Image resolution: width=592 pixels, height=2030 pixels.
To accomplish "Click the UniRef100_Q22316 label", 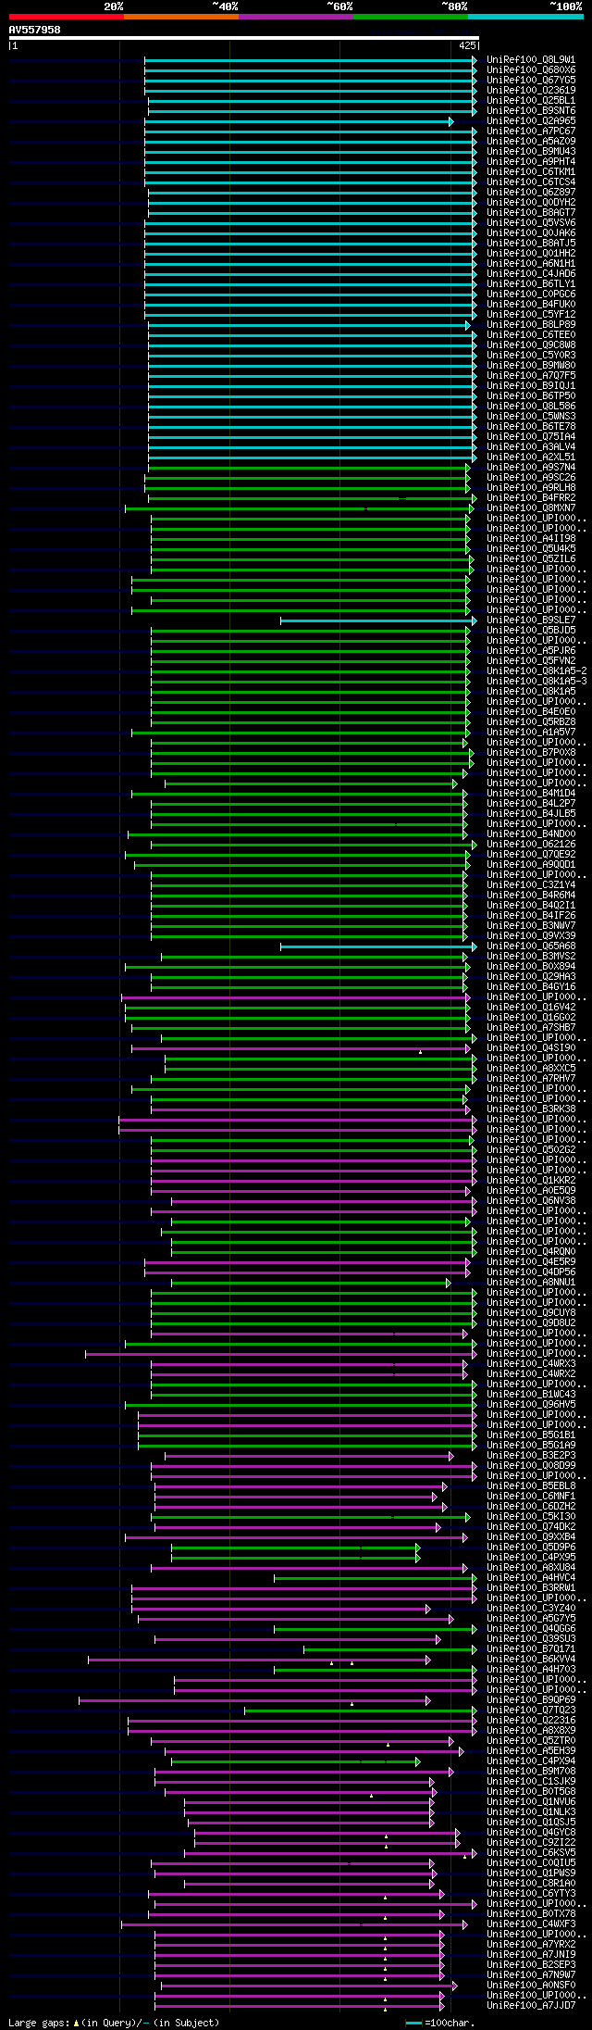I will [531, 1721].
